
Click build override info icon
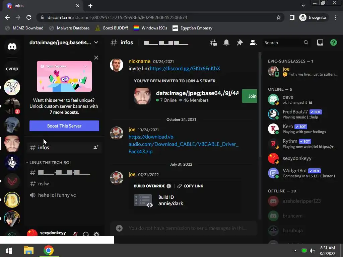tap(169, 186)
